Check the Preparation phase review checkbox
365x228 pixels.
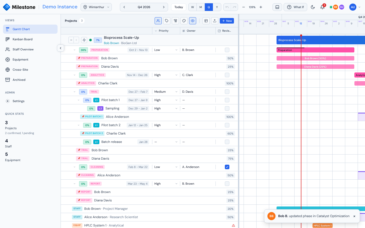227,50
